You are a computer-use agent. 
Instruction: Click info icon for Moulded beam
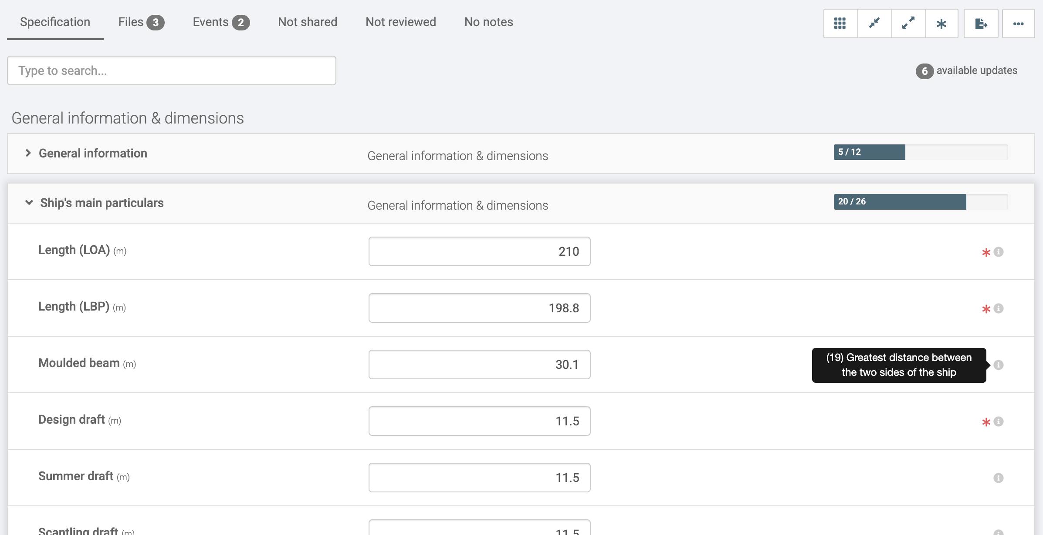[999, 365]
